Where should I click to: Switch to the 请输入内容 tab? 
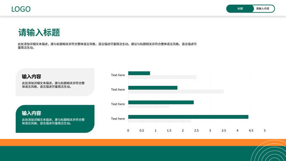click(262, 8)
